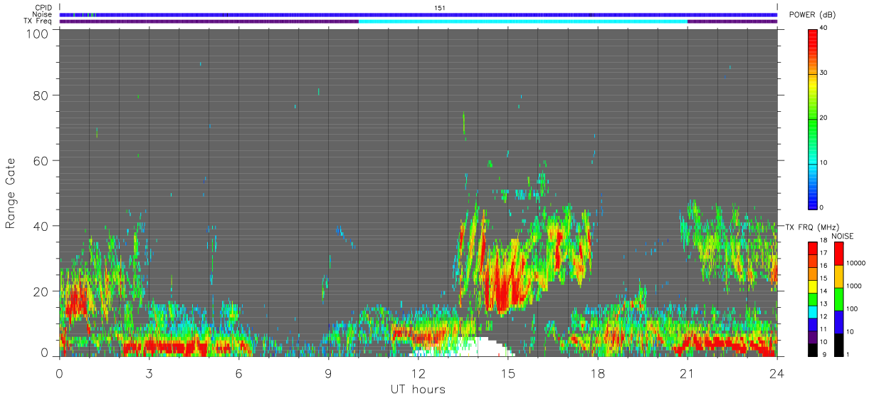Click the NOISE legend title
Screen dimensions: 874x404
click(x=842, y=236)
